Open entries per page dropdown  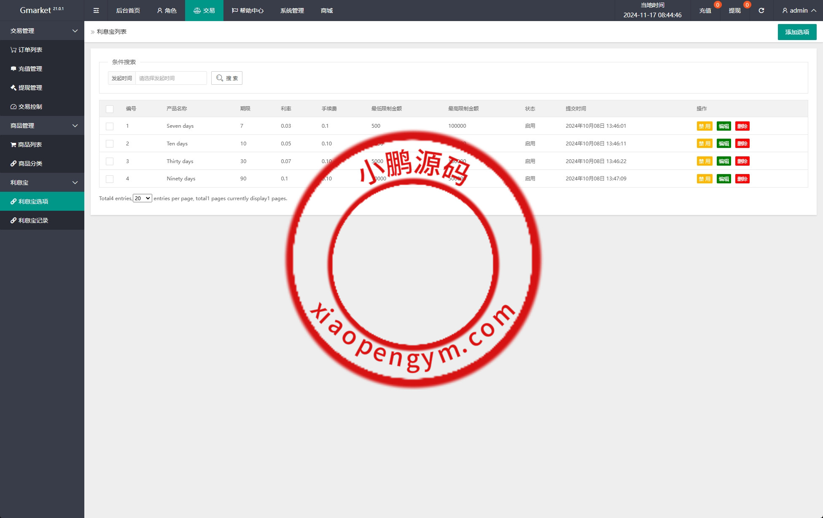(143, 198)
